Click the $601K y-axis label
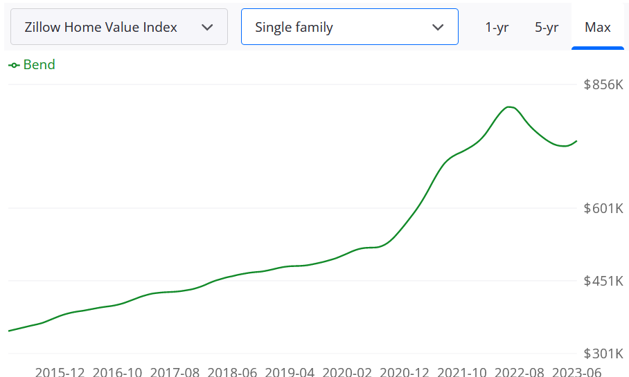Image resolution: width=629 pixels, height=377 pixels. click(603, 208)
